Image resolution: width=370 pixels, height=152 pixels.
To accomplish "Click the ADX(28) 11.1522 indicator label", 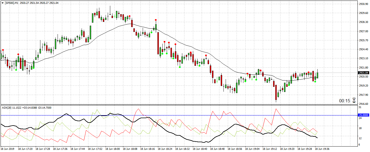I will coord(11,108).
